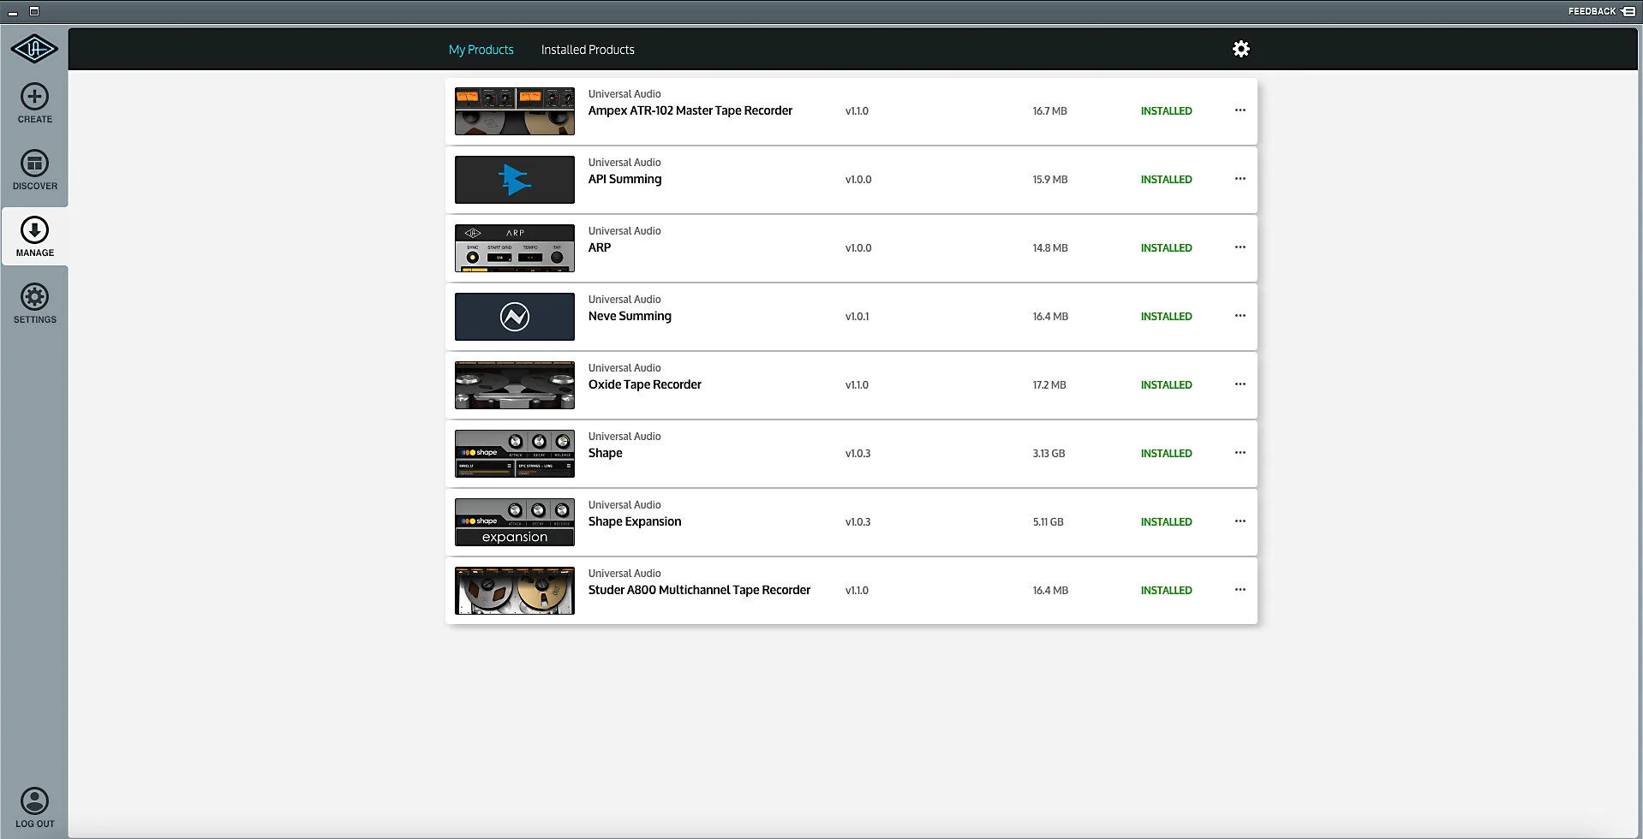Click the Ampex ATR-102 thumbnail image

pyautogui.click(x=515, y=111)
